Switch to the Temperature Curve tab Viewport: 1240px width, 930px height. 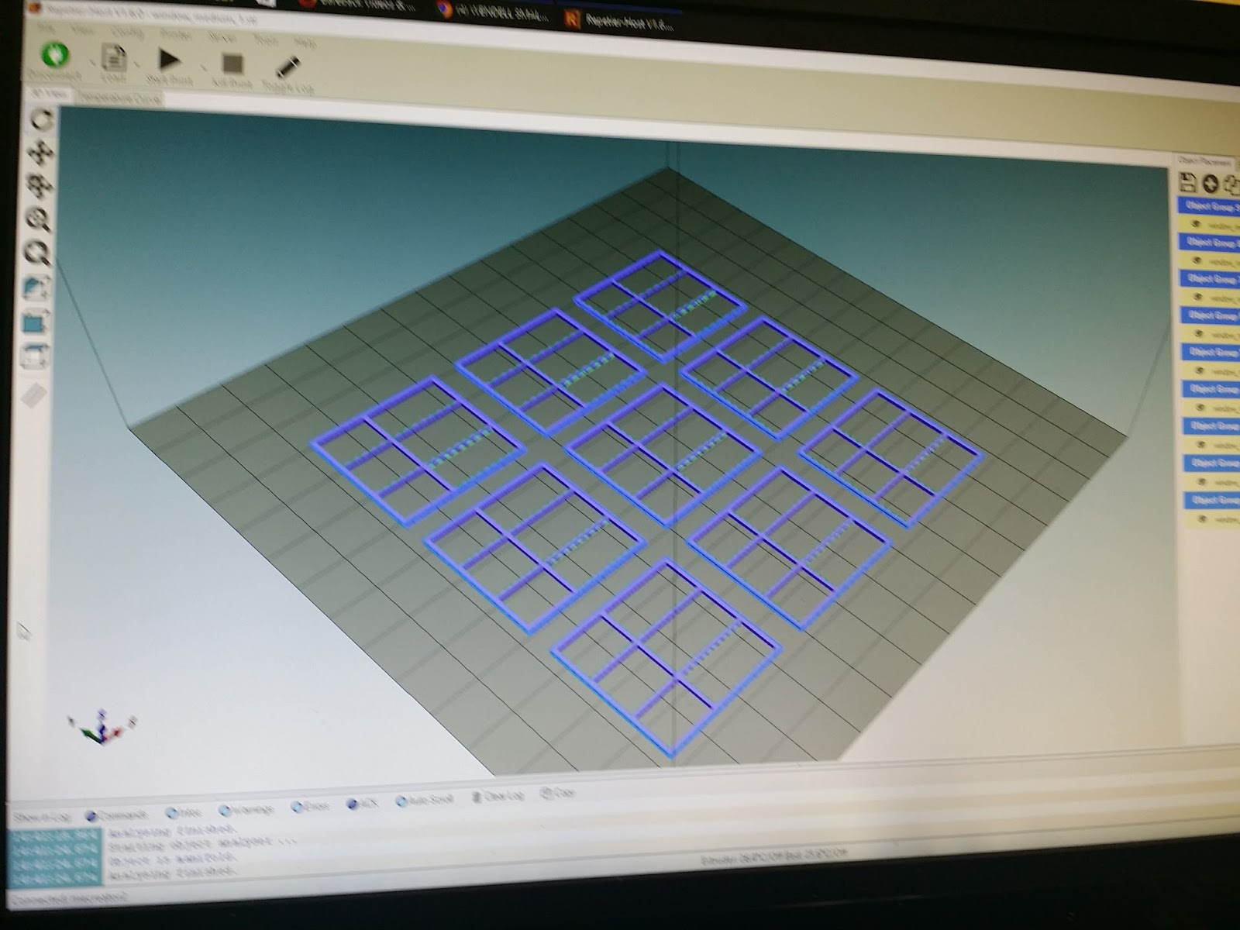click(x=119, y=98)
